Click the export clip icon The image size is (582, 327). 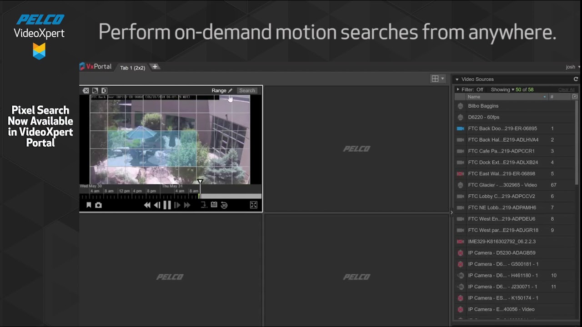click(x=204, y=205)
